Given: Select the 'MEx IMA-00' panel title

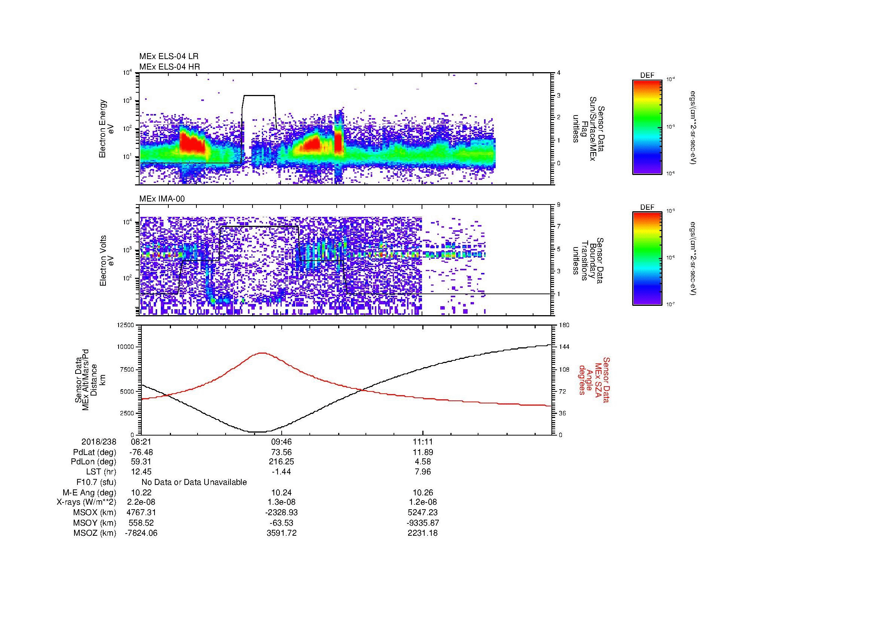Looking at the screenshot, I should point(162,199).
